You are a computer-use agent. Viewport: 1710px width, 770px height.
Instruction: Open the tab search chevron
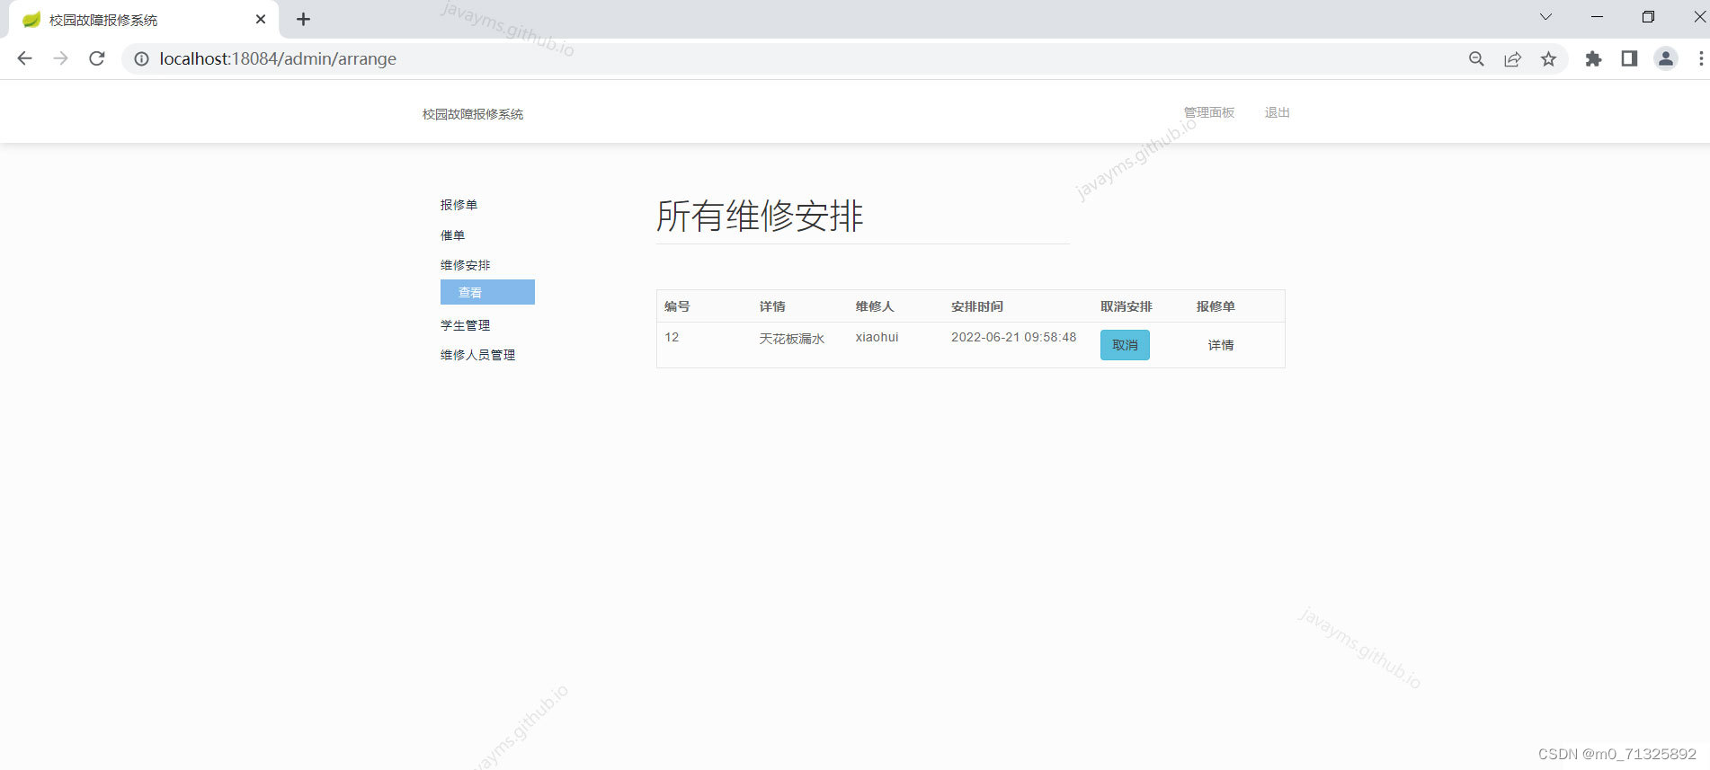pos(1545,17)
